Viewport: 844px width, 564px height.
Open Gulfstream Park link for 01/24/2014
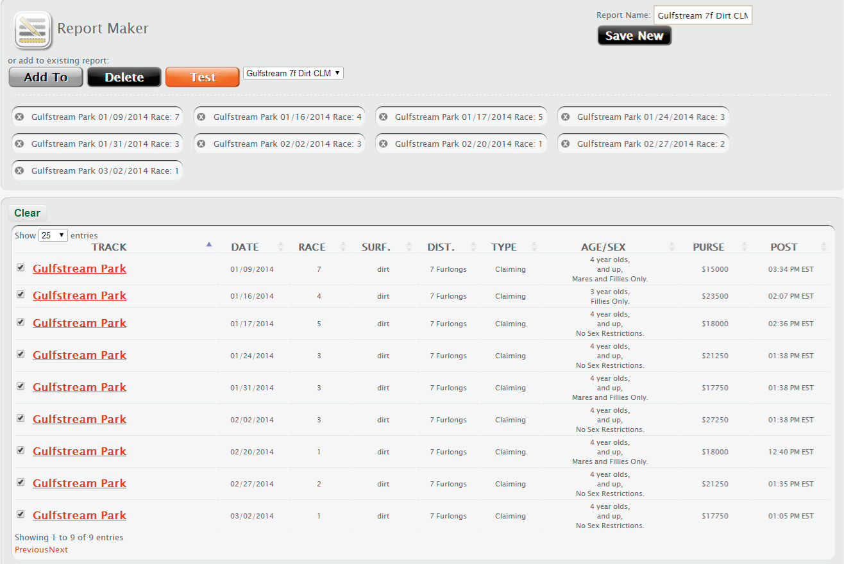[80, 355]
